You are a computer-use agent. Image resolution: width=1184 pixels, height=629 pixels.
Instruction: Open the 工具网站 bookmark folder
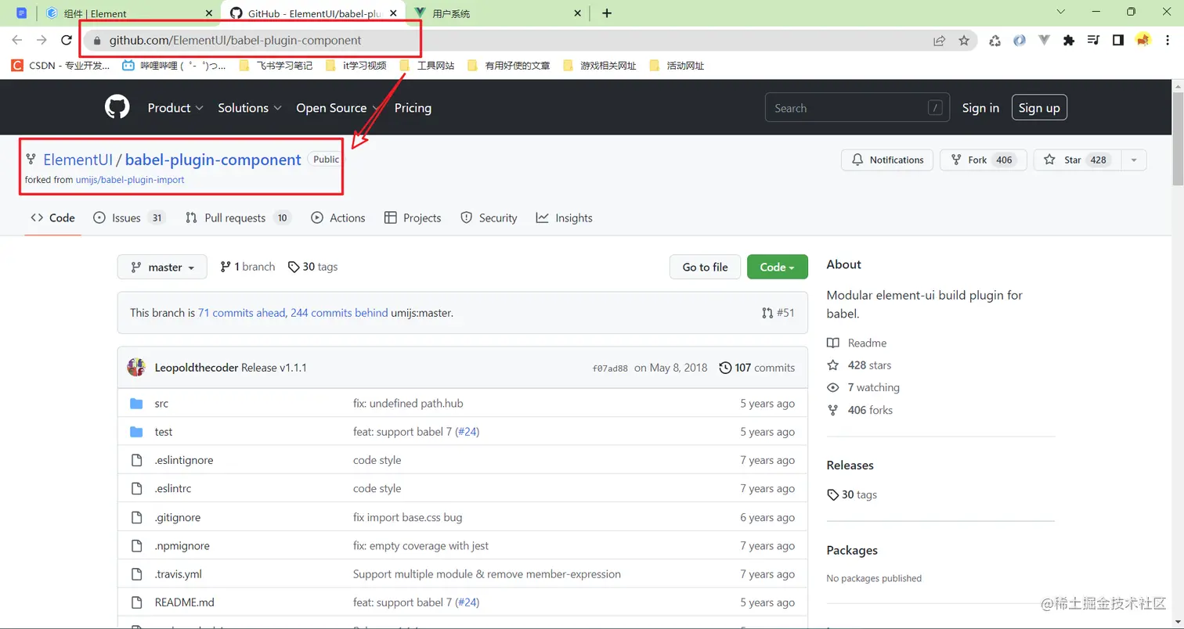427,66
